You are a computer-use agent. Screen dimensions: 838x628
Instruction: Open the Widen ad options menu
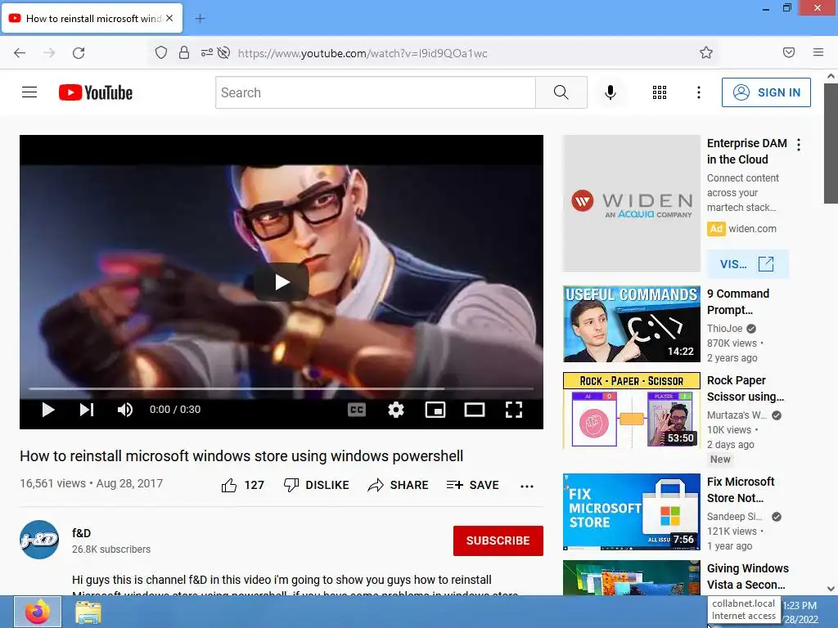[x=799, y=145]
